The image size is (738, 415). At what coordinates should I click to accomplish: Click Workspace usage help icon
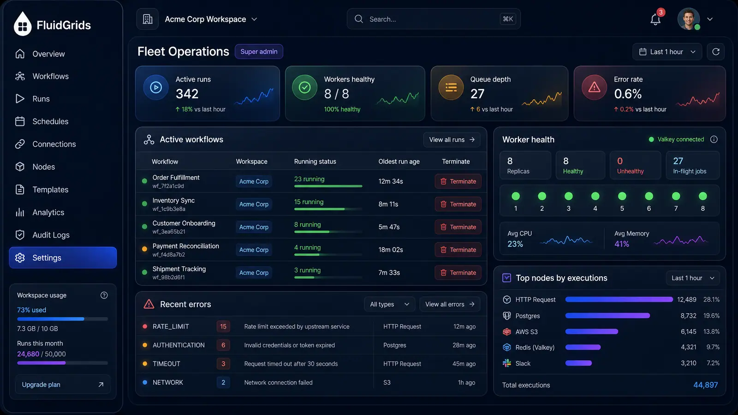(x=104, y=295)
